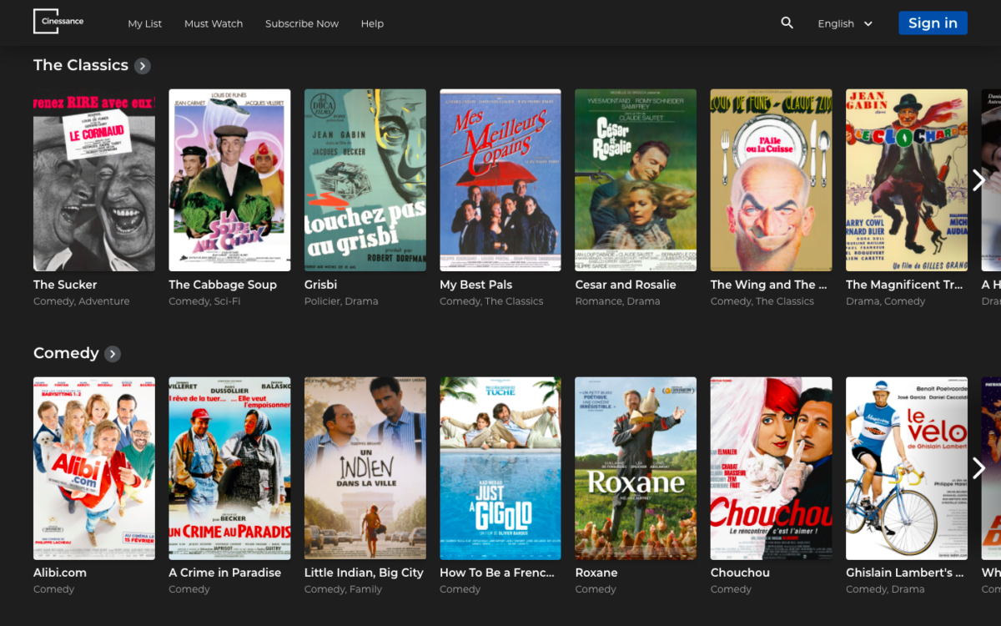Open Mes Meilleurs Copains poster

500,180
